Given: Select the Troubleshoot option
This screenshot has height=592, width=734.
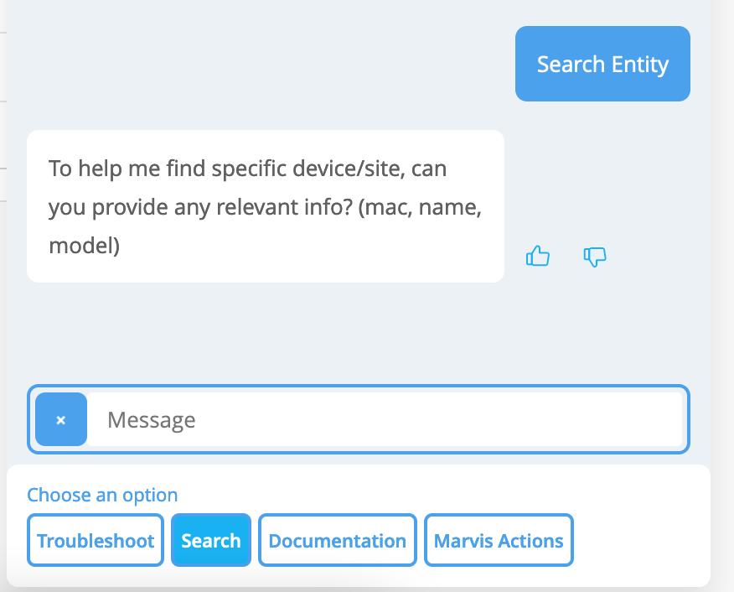Looking at the screenshot, I should pyautogui.click(x=96, y=541).
